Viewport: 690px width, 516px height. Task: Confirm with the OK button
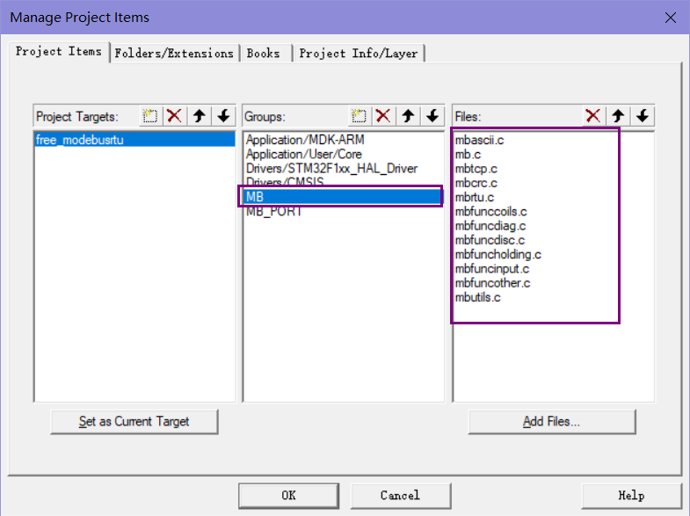[288, 495]
